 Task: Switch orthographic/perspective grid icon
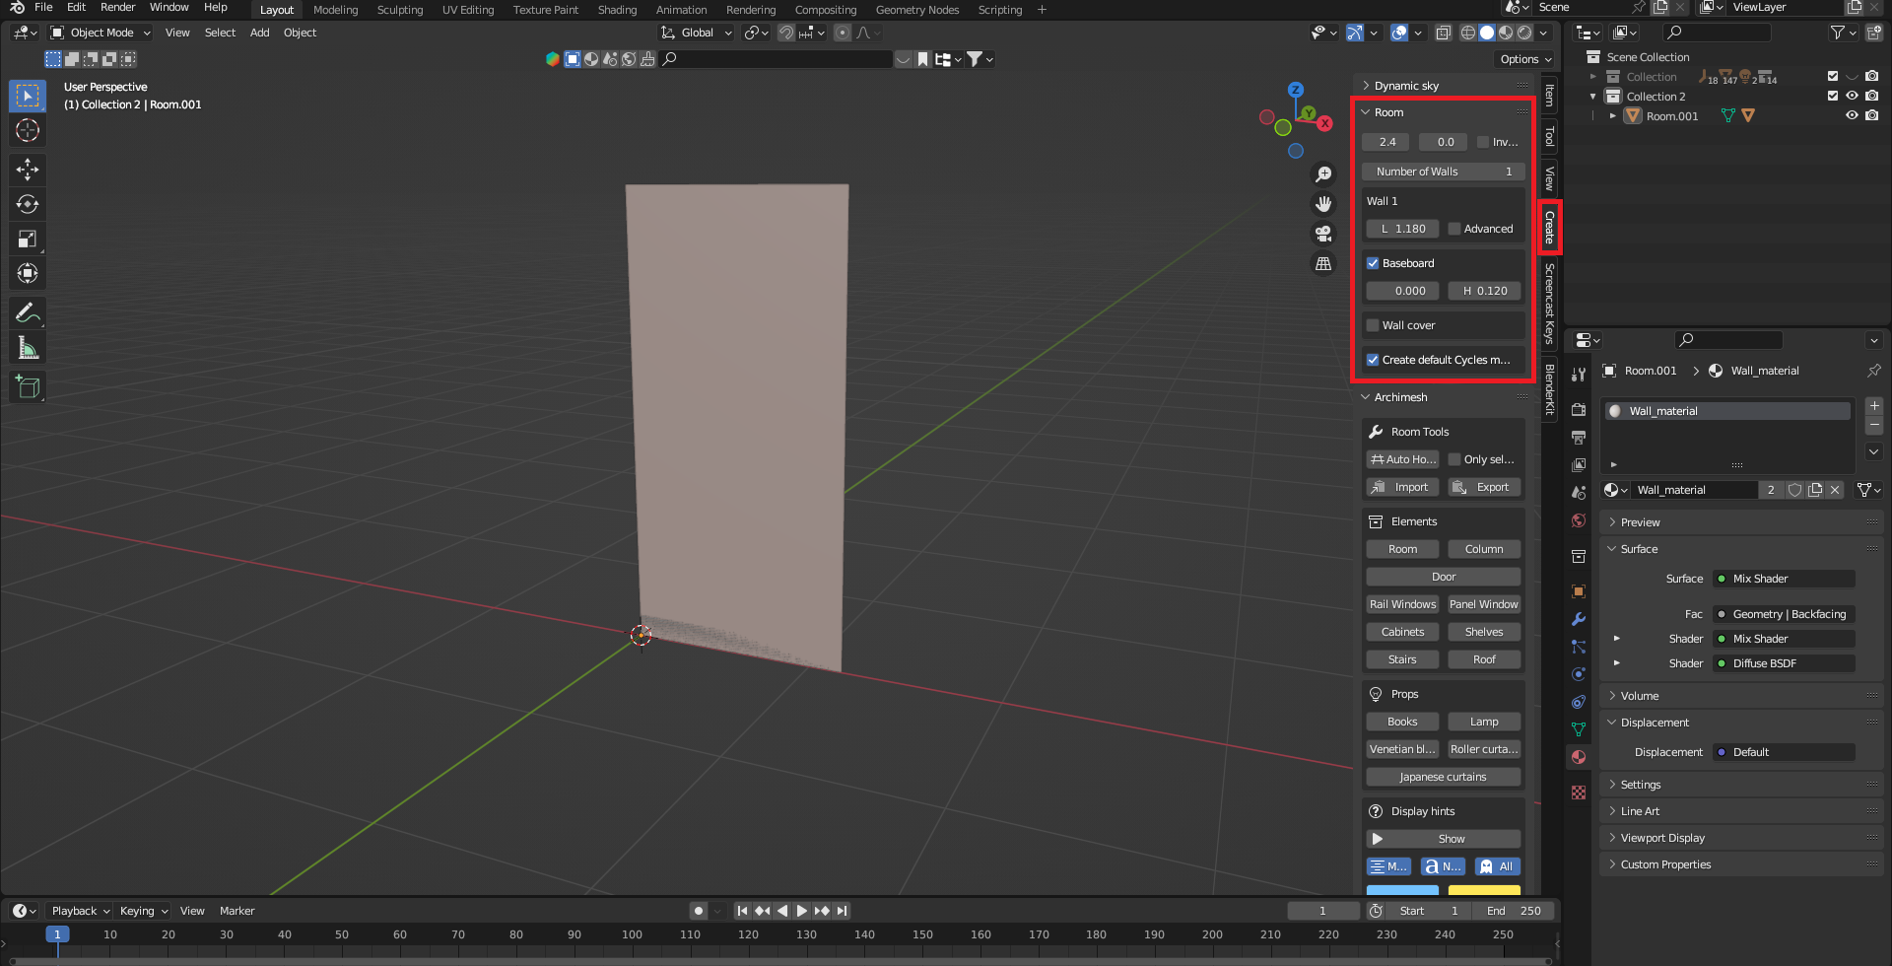tap(1323, 263)
